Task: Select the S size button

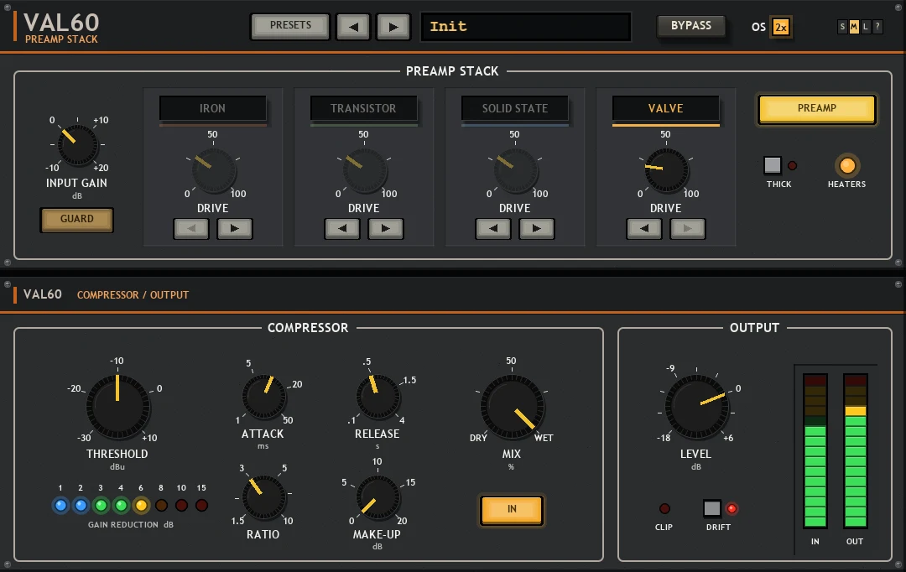Action: point(842,27)
